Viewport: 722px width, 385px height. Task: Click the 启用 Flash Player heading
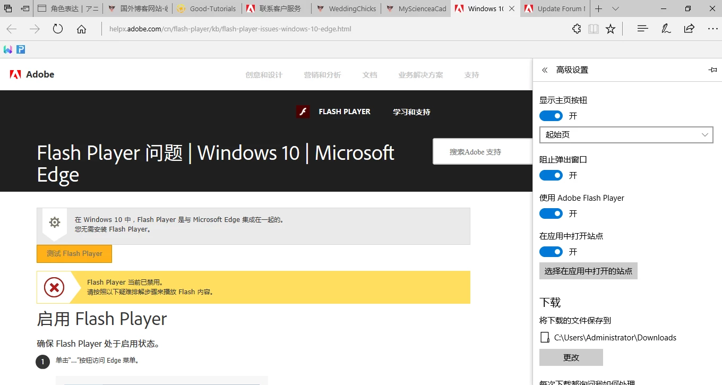point(102,319)
